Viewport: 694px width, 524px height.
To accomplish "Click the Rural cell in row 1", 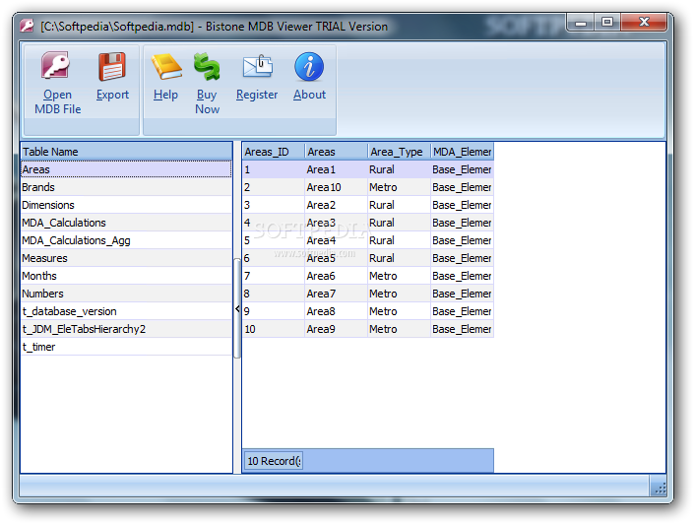I will pyautogui.click(x=399, y=169).
